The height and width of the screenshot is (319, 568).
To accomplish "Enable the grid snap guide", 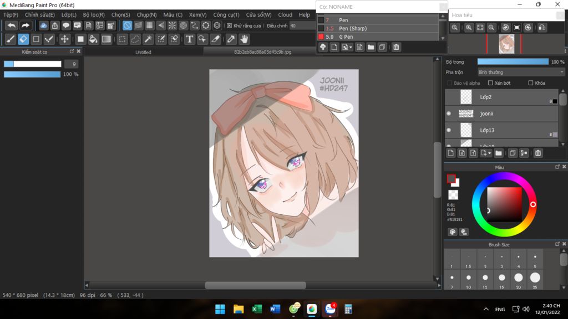I will (149, 25).
